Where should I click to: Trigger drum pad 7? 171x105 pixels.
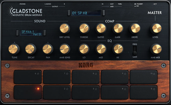tap(57, 77)
